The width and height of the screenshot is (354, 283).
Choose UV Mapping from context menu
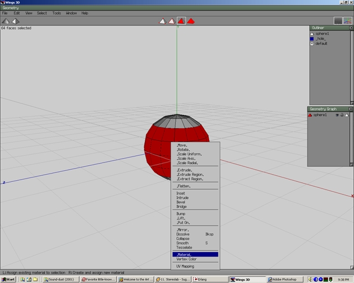tap(195, 266)
